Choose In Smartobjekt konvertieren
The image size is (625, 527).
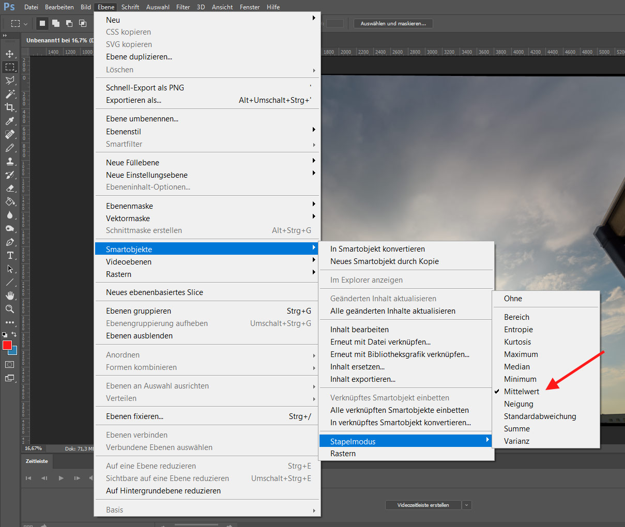(x=377, y=249)
